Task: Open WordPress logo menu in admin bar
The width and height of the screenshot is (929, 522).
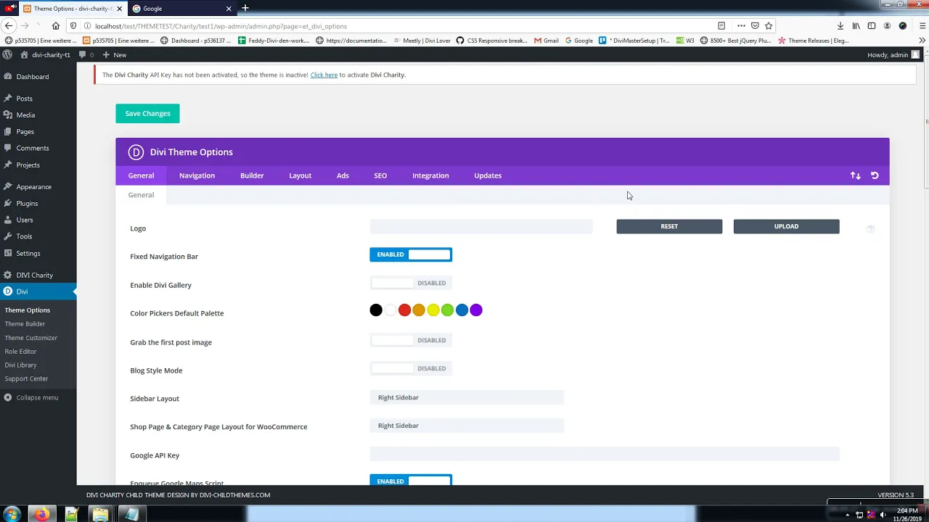Action: 7,54
